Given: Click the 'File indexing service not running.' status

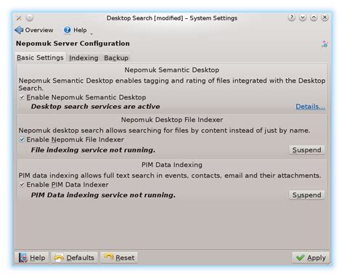Looking at the screenshot, I should (x=93, y=150).
